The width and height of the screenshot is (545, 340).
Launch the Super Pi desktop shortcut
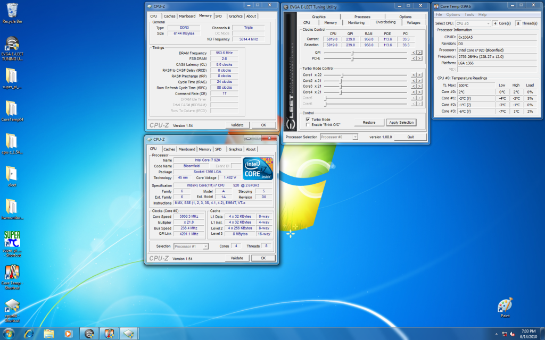[12, 240]
